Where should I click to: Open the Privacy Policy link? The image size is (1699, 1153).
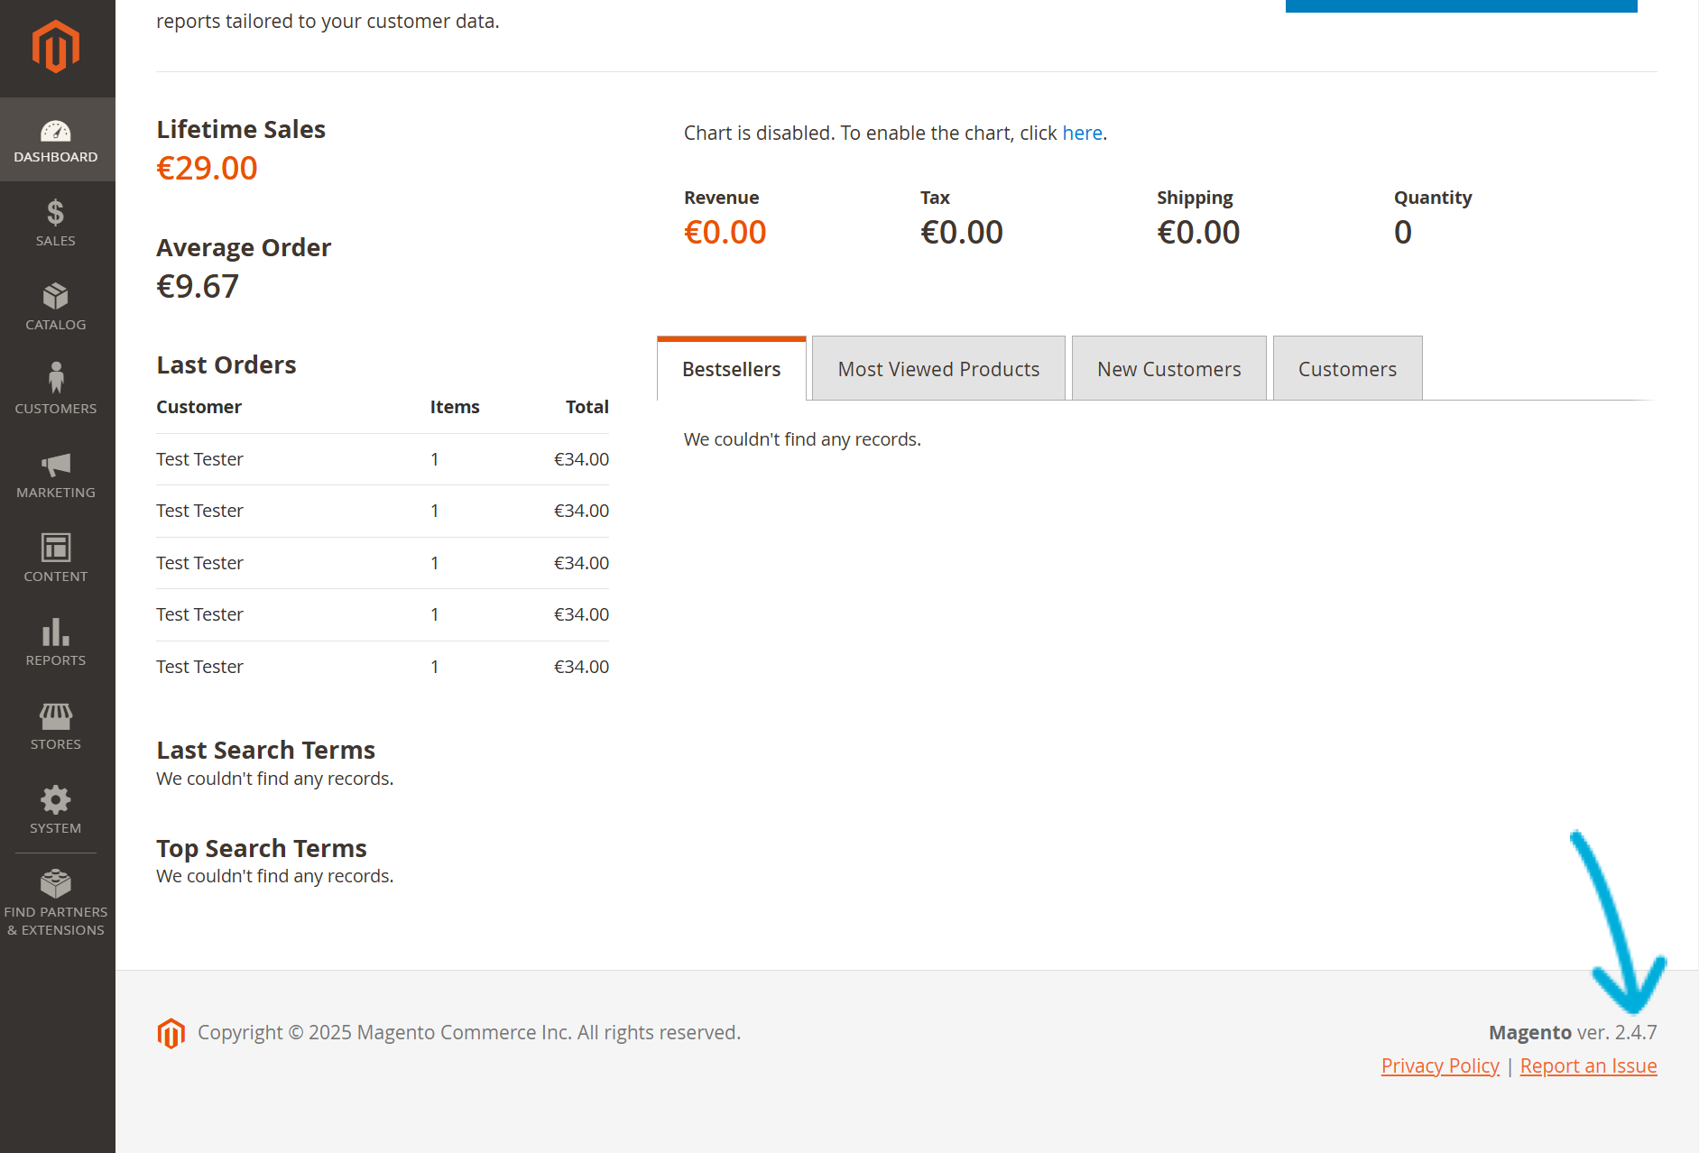[x=1439, y=1065]
